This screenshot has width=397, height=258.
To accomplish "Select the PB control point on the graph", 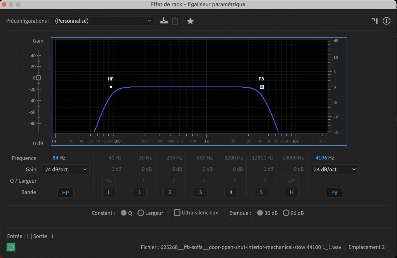I will 262,87.
